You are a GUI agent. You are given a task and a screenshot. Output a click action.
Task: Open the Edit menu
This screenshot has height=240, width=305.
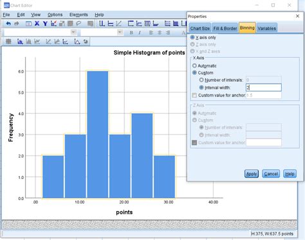pyautogui.click(x=21, y=15)
